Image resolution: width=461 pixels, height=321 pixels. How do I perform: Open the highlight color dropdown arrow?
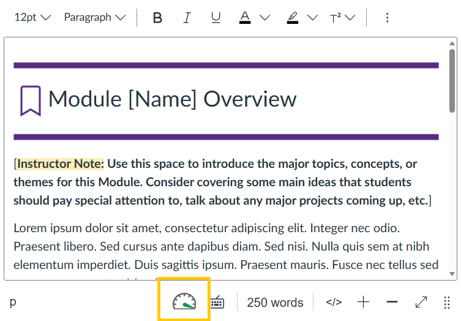coord(312,18)
